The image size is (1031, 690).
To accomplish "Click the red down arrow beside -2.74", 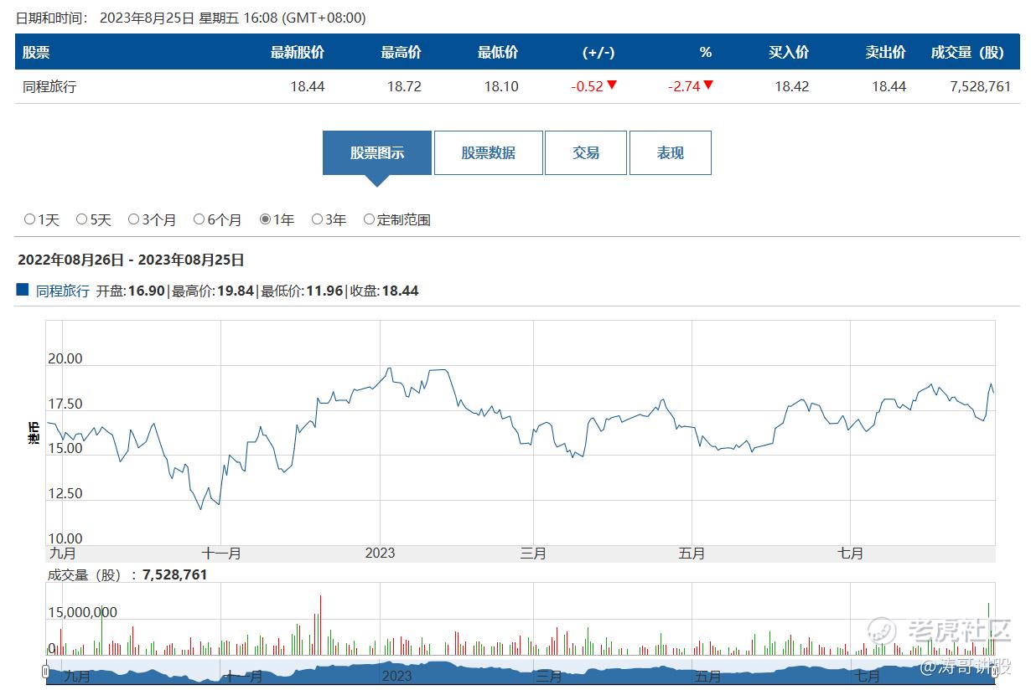I will click(708, 85).
